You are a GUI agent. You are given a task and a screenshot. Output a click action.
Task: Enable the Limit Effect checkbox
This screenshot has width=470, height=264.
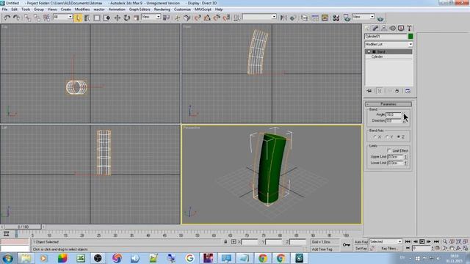[389, 150]
